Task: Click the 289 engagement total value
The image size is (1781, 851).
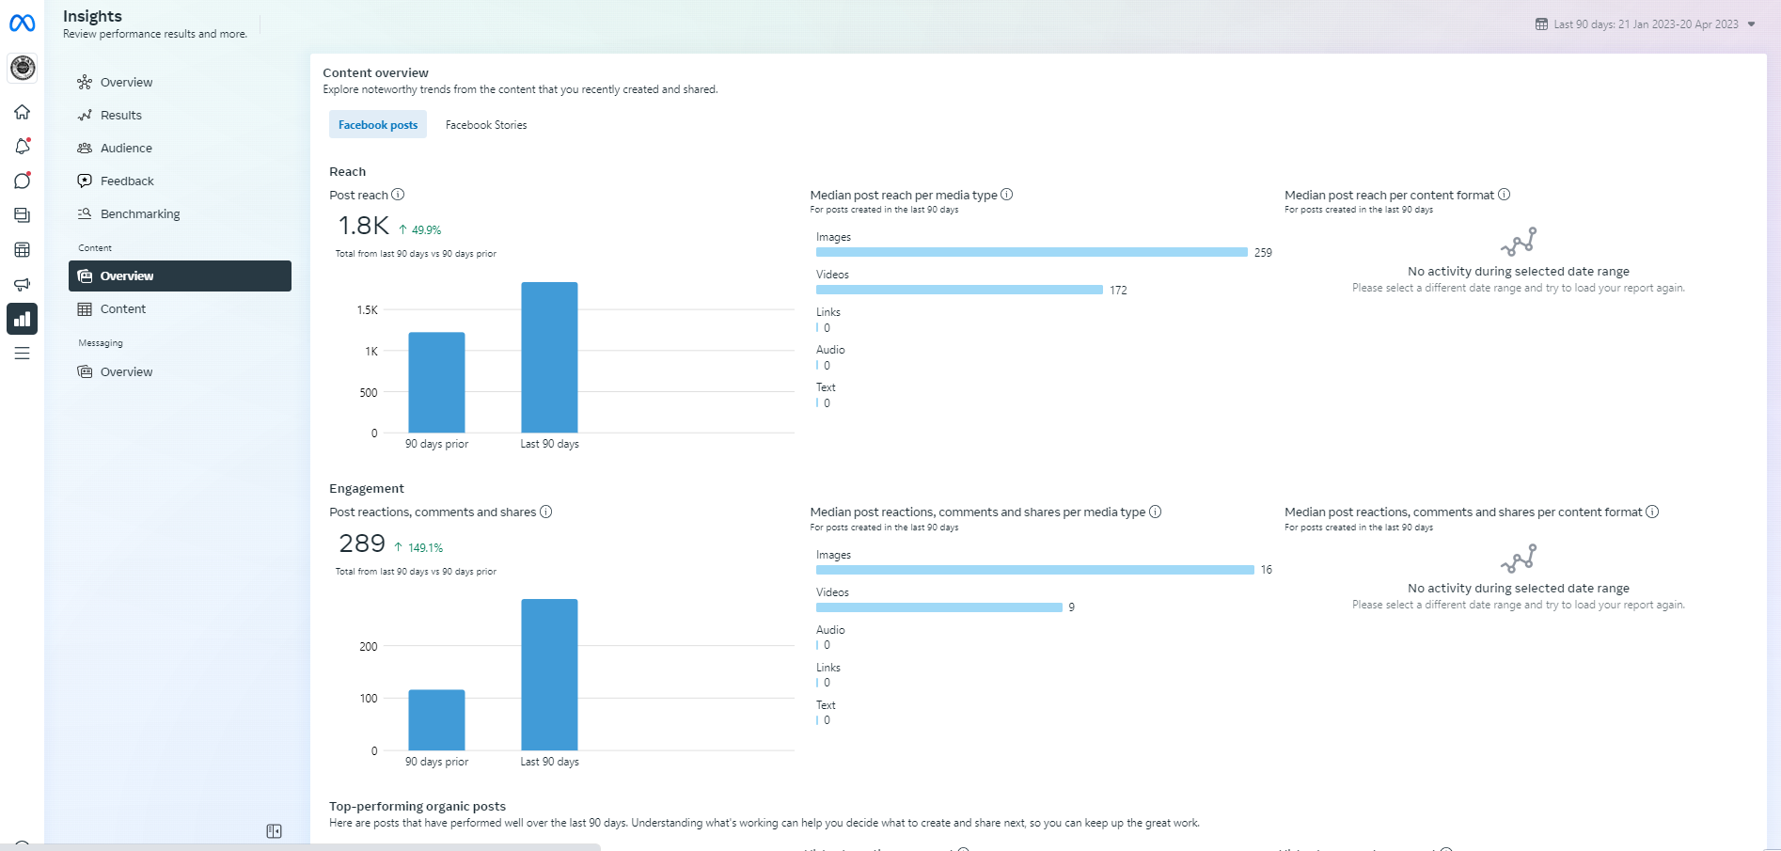Action: [x=362, y=544]
